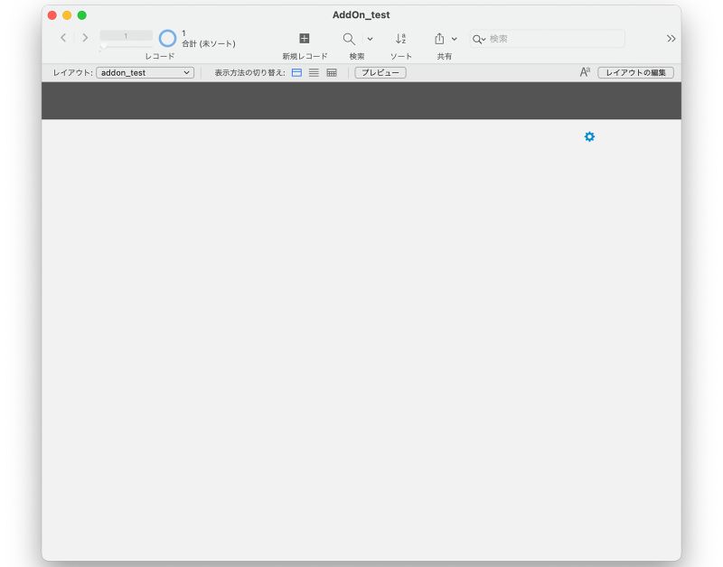Switch to table view icon
The image size is (723, 567).
332,73
